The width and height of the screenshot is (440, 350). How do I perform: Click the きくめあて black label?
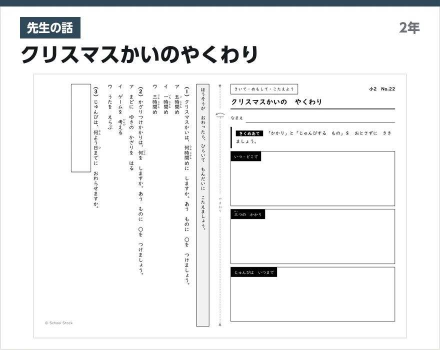[249, 133]
